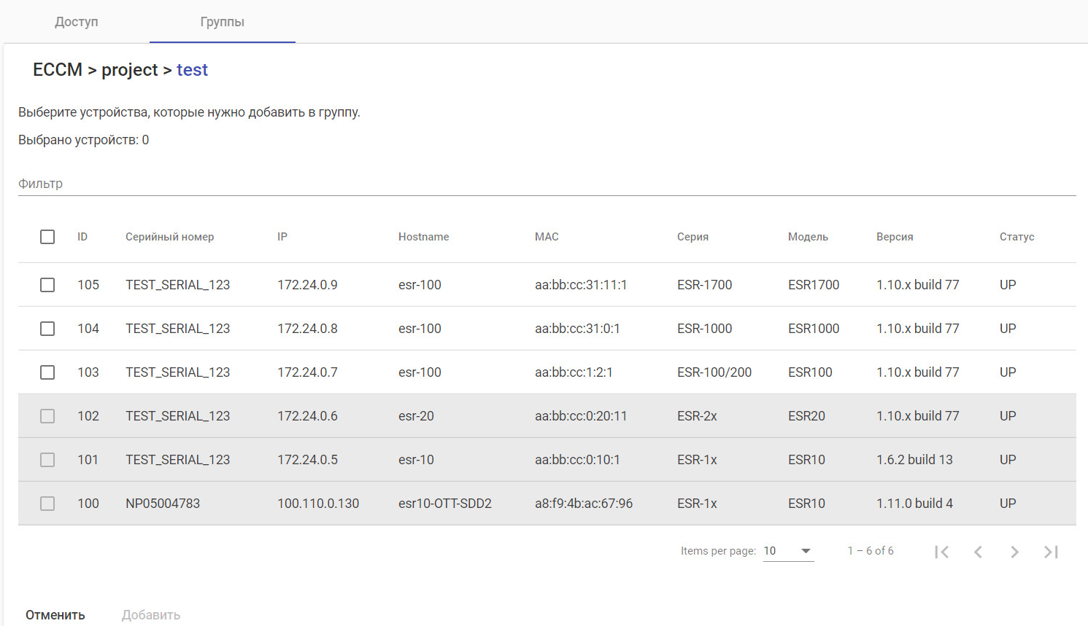Toggle the select-all checkbox in table header

47,237
